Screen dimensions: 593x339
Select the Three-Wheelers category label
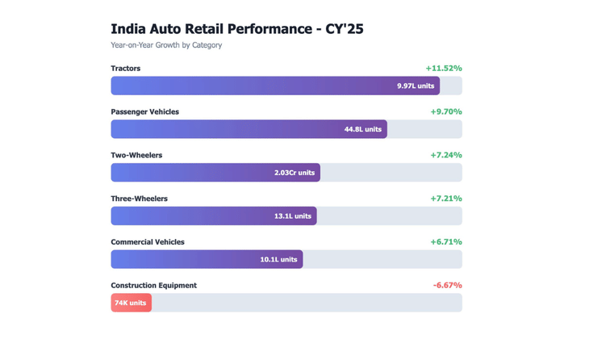[140, 199]
